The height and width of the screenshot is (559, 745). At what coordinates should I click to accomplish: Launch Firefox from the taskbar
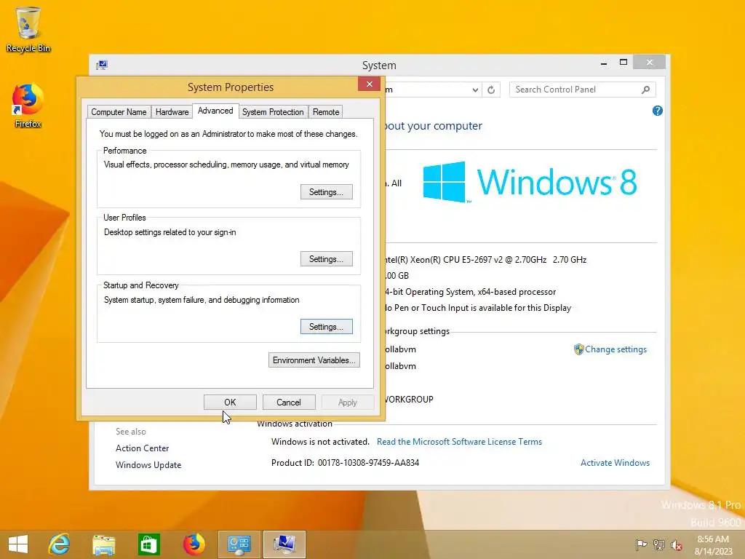point(194,544)
